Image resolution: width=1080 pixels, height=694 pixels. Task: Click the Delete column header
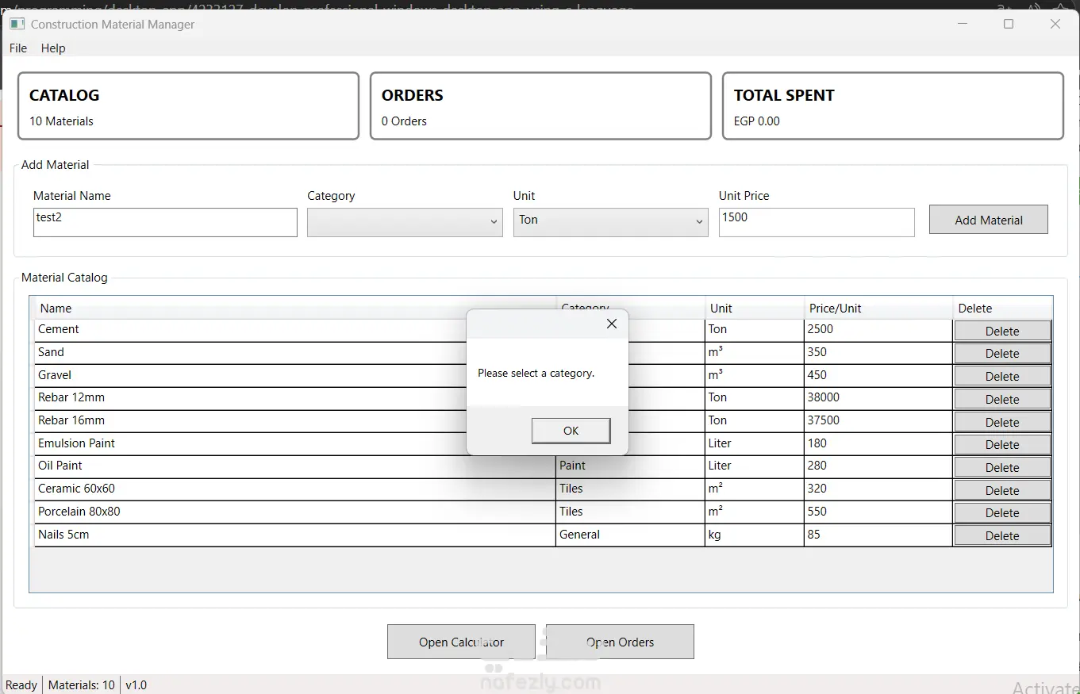coord(1002,308)
